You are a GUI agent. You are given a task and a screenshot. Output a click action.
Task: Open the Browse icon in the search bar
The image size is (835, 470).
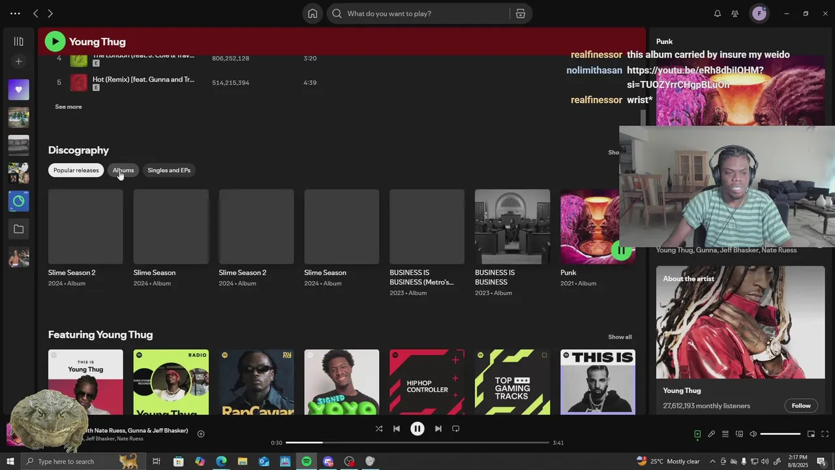pyautogui.click(x=521, y=13)
